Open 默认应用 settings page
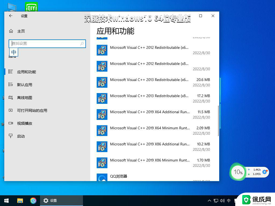 click(24, 85)
